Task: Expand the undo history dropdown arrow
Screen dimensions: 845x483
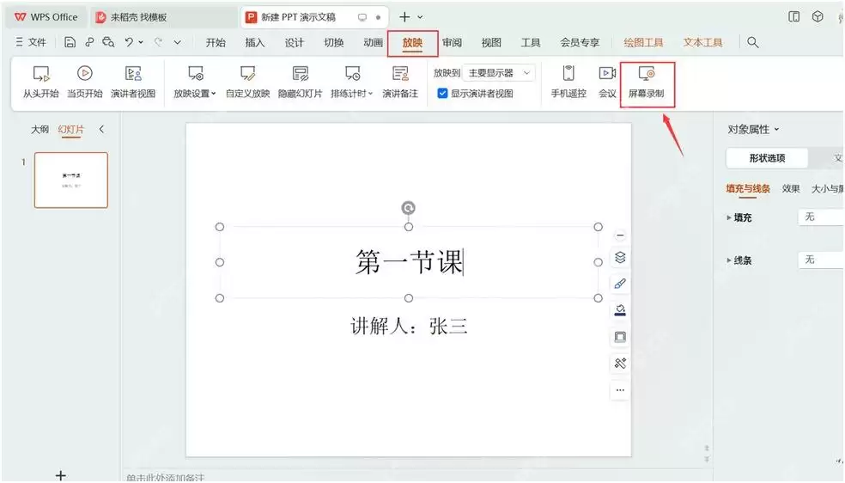Action: point(141,42)
